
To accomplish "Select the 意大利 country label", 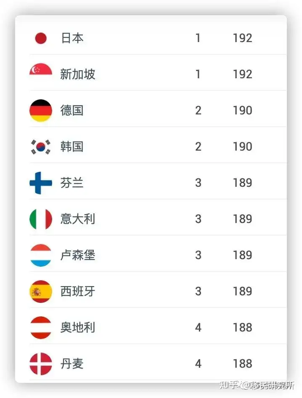I will (x=78, y=219).
